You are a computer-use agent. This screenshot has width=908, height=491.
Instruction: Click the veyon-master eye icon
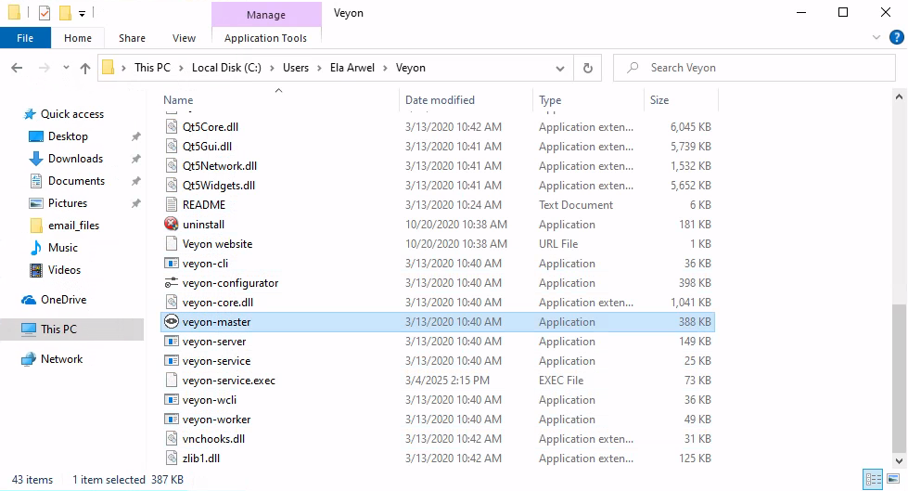tap(172, 322)
